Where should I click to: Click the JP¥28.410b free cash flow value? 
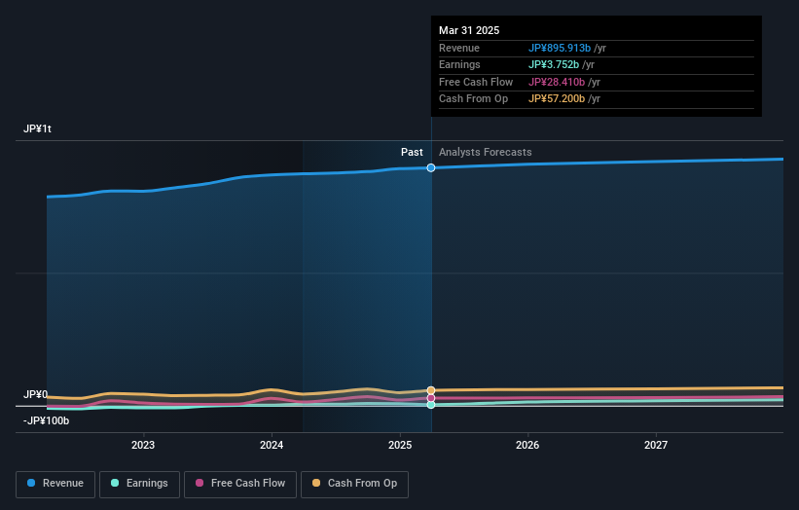coord(557,82)
